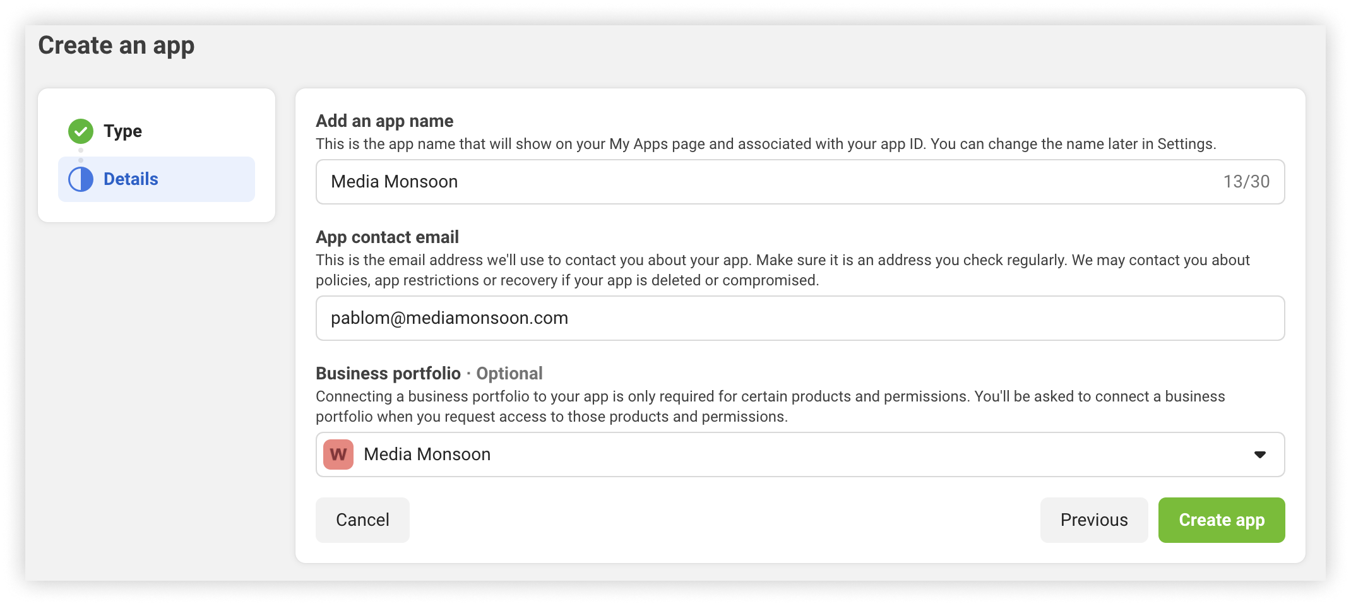Click the red W portfolio badge icon
The height and width of the screenshot is (606, 1351).
[x=338, y=454]
